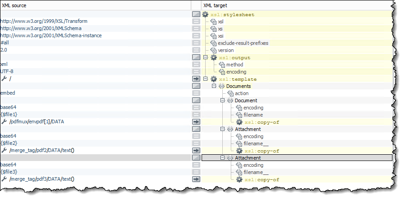This screenshot has height=200, width=405.
Task: Click the gear icon beside xsl:stylesheet
Action: [205, 14]
